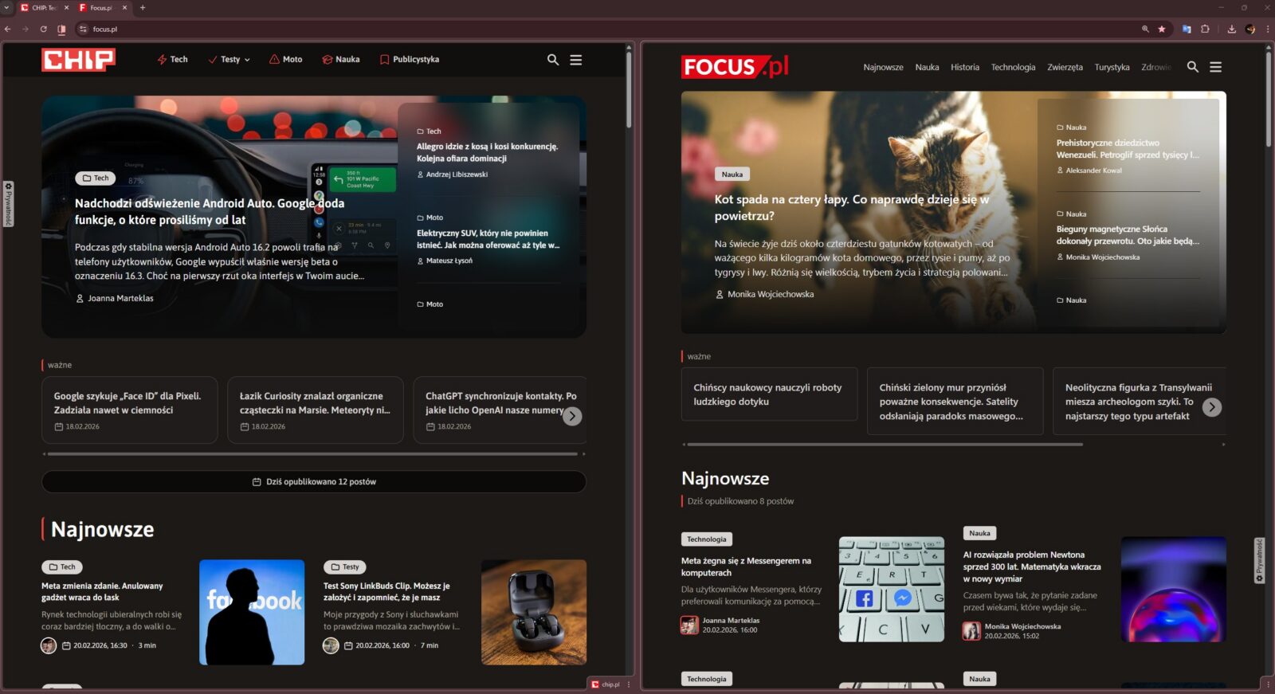This screenshot has width=1275, height=694.
Task: Advance the CHIP 'ważne' carousel with arrow
Action: [x=572, y=416]
